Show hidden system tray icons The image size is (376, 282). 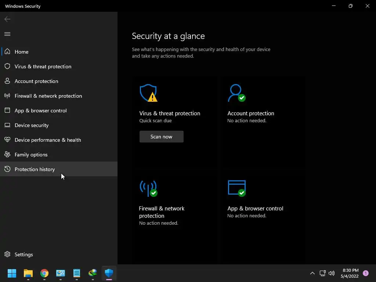click(312, 273)
